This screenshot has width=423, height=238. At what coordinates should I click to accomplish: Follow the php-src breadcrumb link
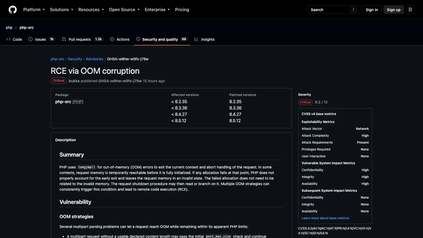(x=57, y=59)
